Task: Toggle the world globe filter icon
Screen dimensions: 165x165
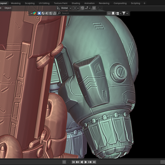Action: tap(51, 13)
